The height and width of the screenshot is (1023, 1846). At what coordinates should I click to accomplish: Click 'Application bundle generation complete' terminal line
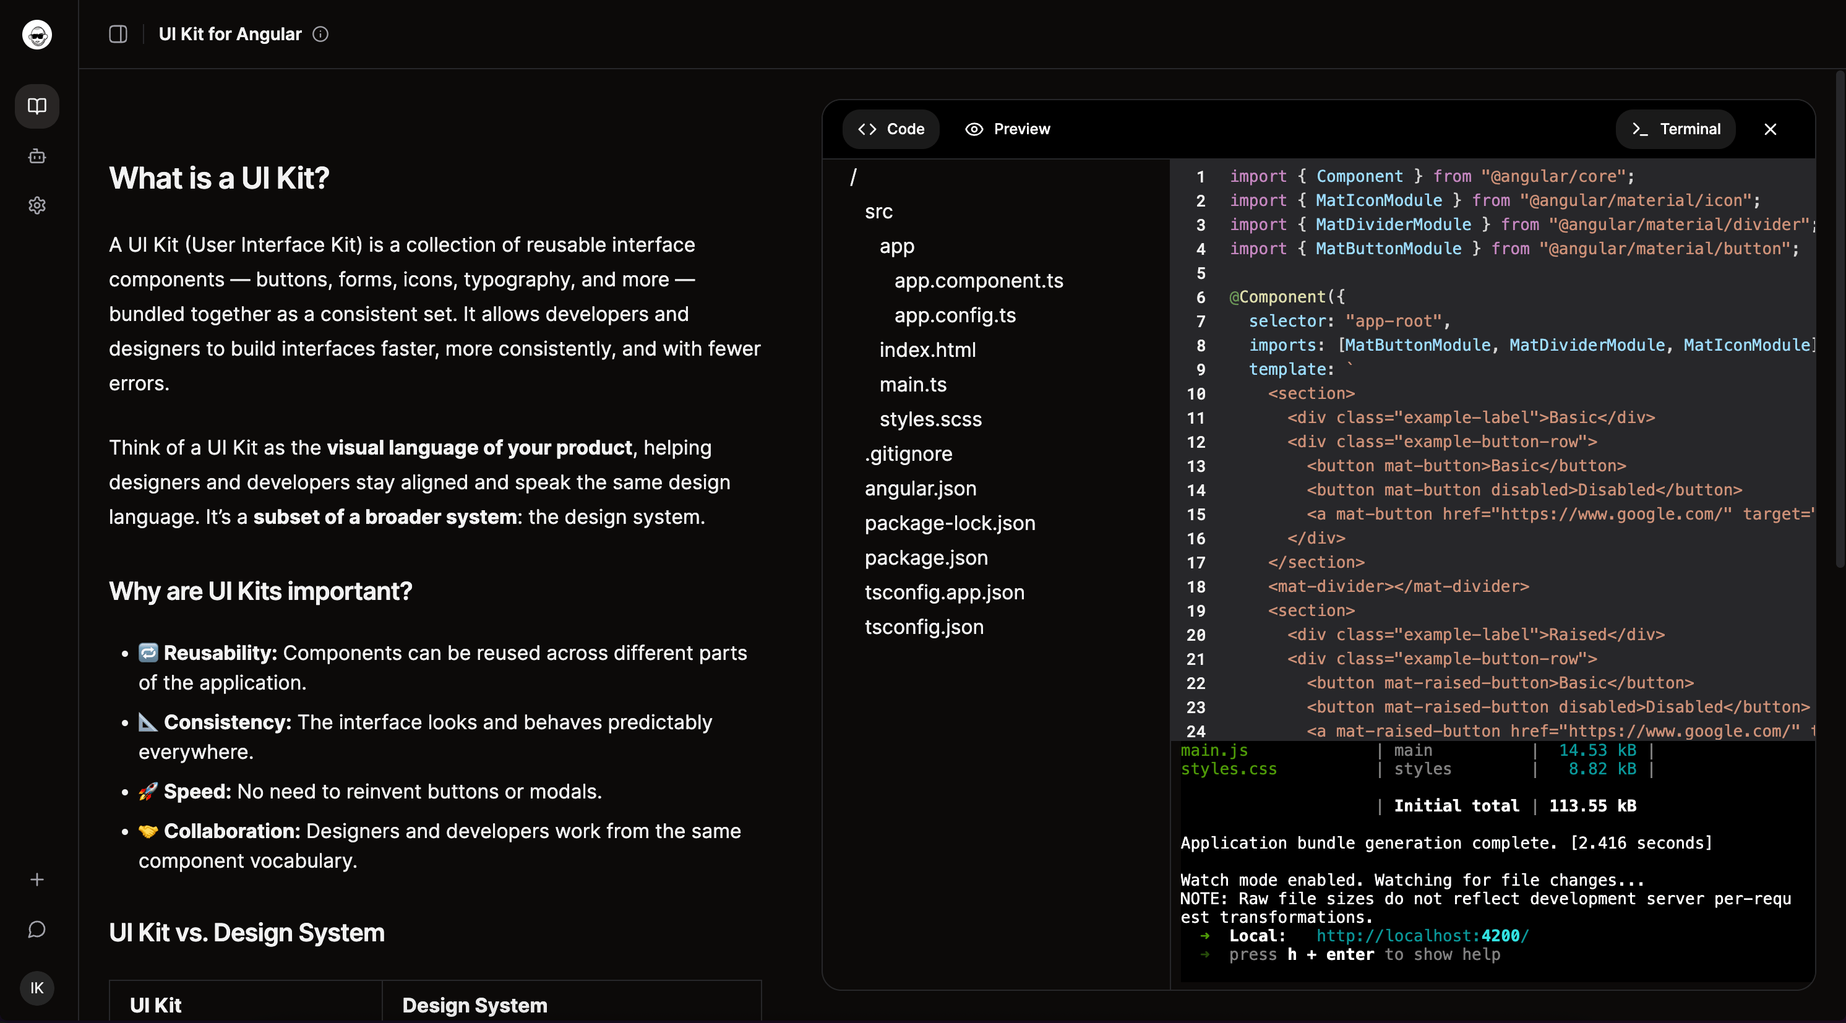1446,843
